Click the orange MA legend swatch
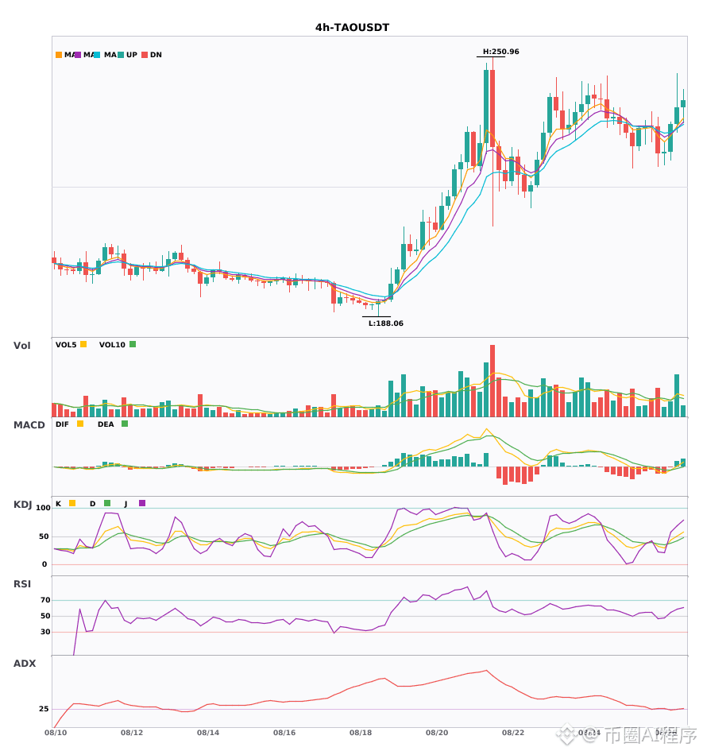 click(59, 55)
